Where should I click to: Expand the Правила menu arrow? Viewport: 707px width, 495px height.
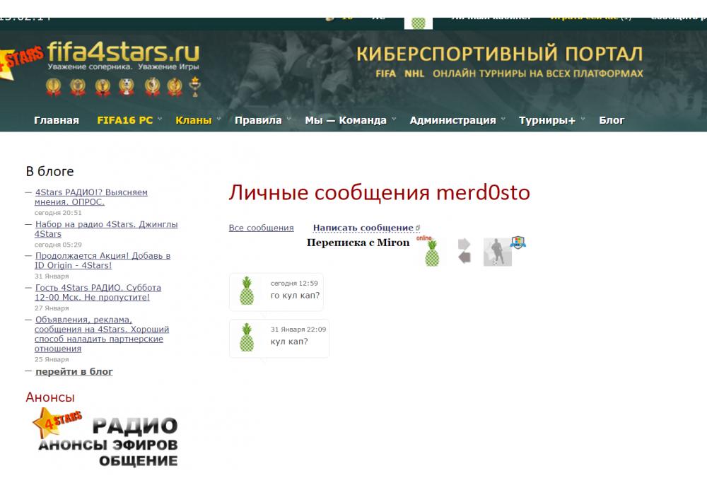(288, 120)
